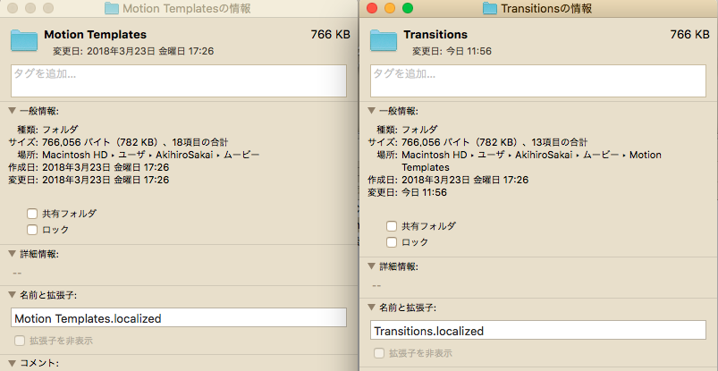
Task: Collapse 一般情報 section in Transitions window
Action: click(x=372, y=111)
